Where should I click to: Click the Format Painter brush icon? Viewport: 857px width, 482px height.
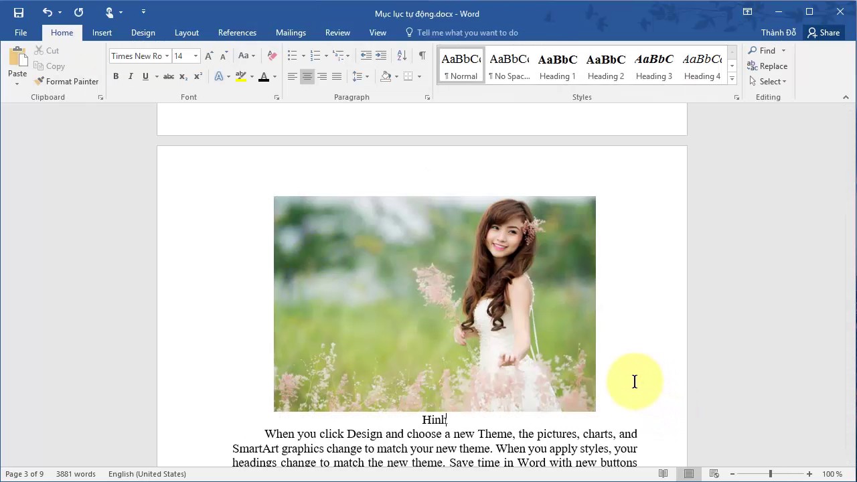tap(40, 81)
